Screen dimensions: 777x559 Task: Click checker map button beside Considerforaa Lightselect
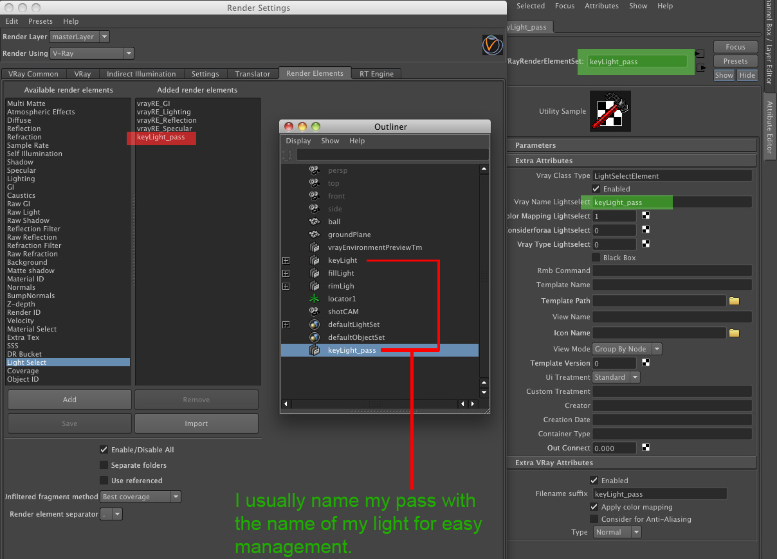(x=646, y=230)
